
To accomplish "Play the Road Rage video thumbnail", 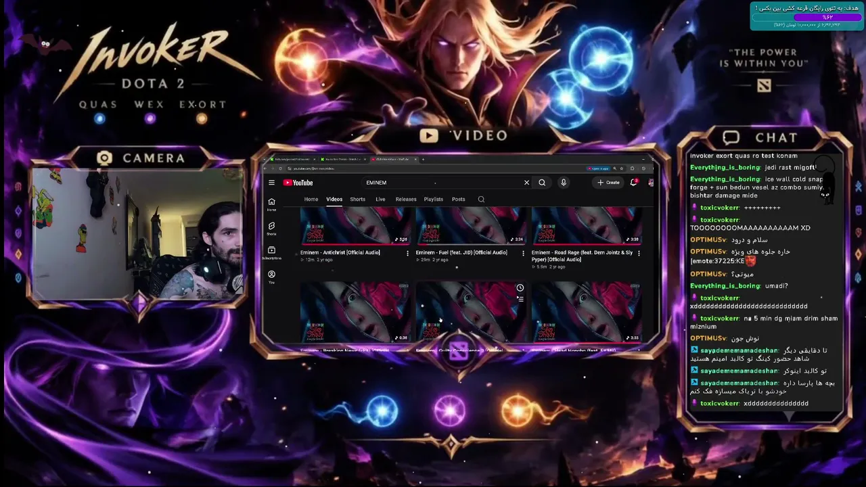I will (x=587, y=226).
